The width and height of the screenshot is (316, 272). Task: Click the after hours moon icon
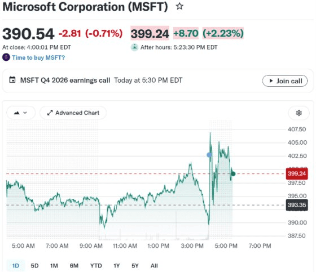pos(134,47)
